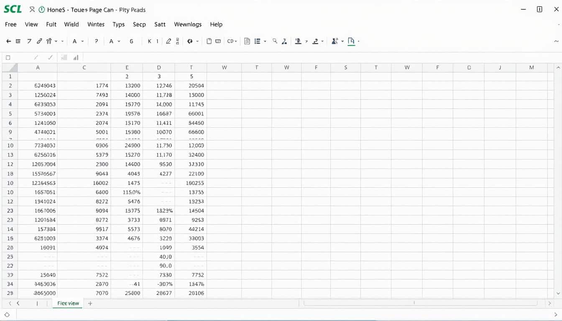The width and height of the screenshot is (562, 321).
Task: Switch to the Free view sheet tab
Action: click(x=68, y=303)
